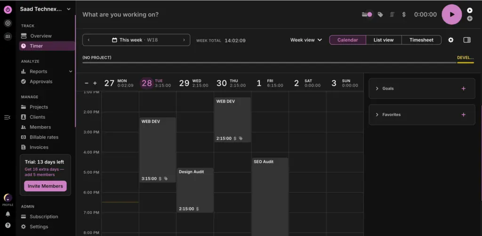Start the timer with the pink play button
Viewport: 482px width, 236px height.
click(x=451, y=14)
